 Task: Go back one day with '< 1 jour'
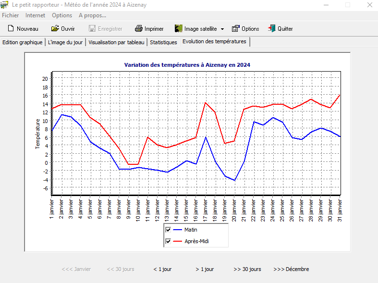click(x=162, y=269)
